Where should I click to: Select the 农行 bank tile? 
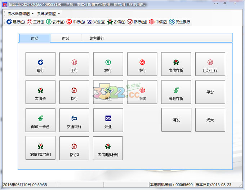pyautogui.click(x=108, y=64)
